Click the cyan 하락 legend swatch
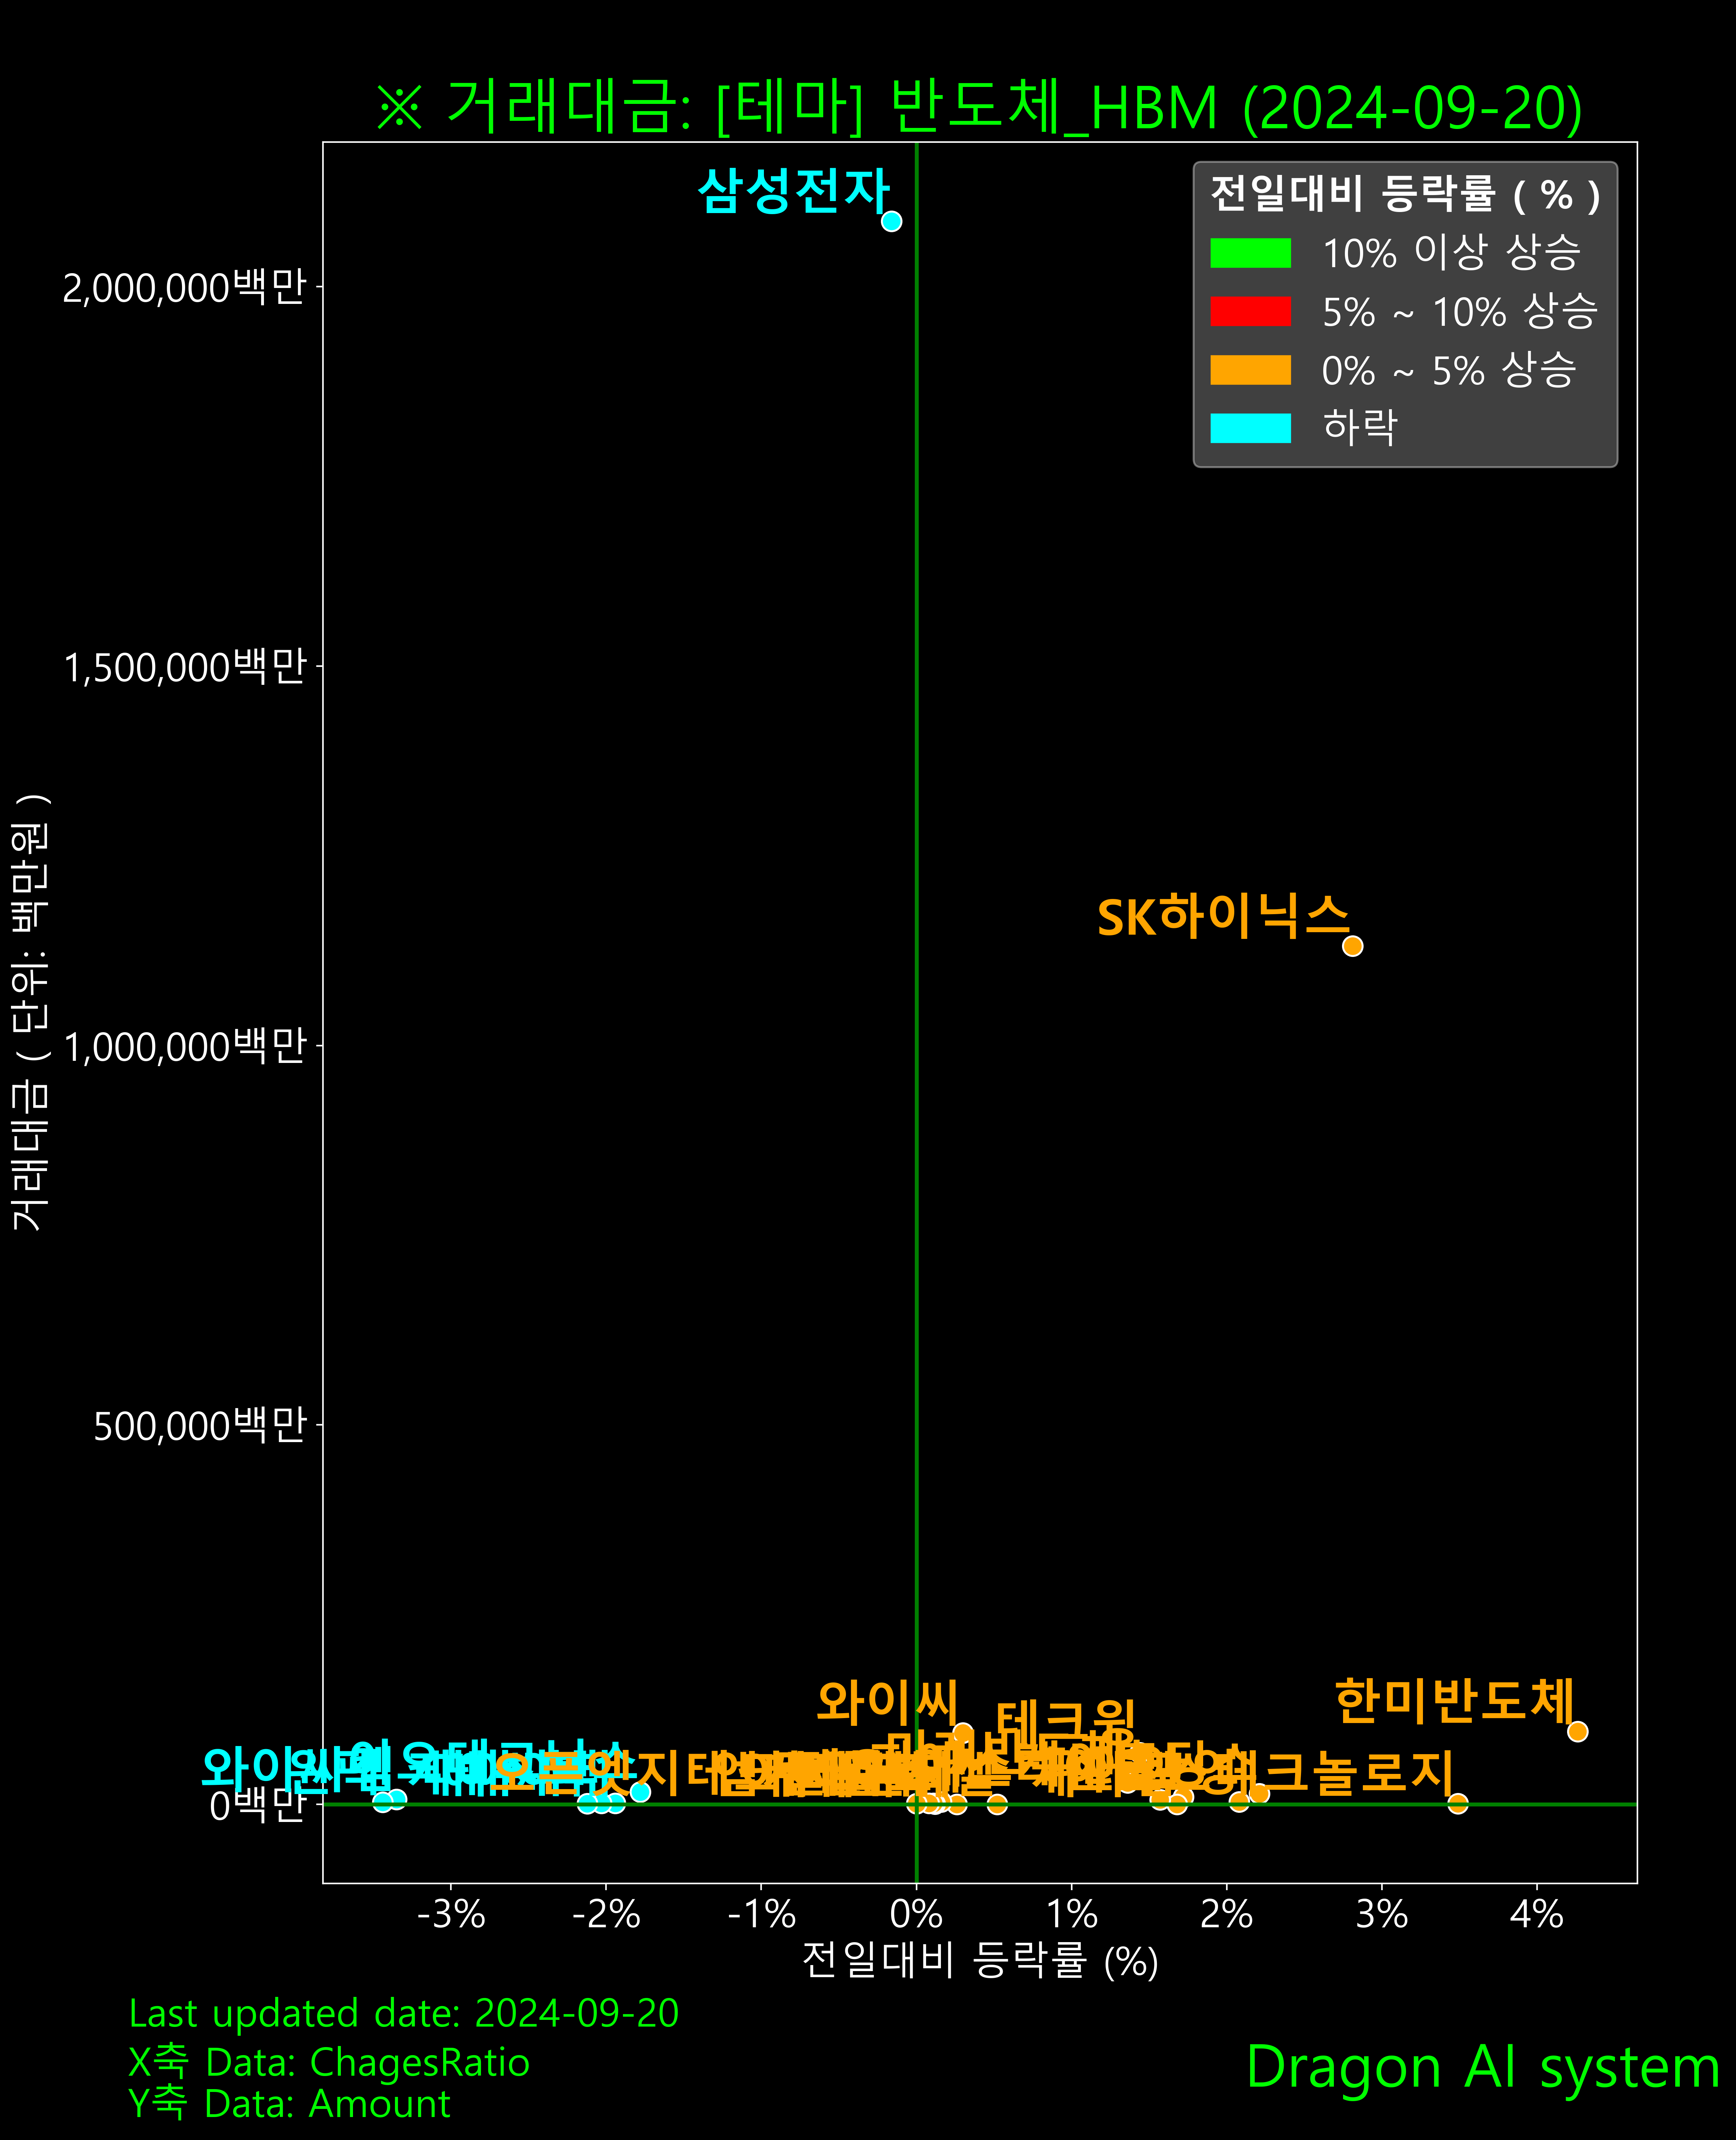This screenshot has width=1736, height=2140. (1250, 428)
